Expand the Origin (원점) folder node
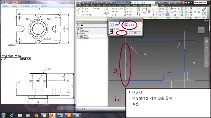Screen dimensions: 211x118 pyautogui.click(x=78, y=33)
